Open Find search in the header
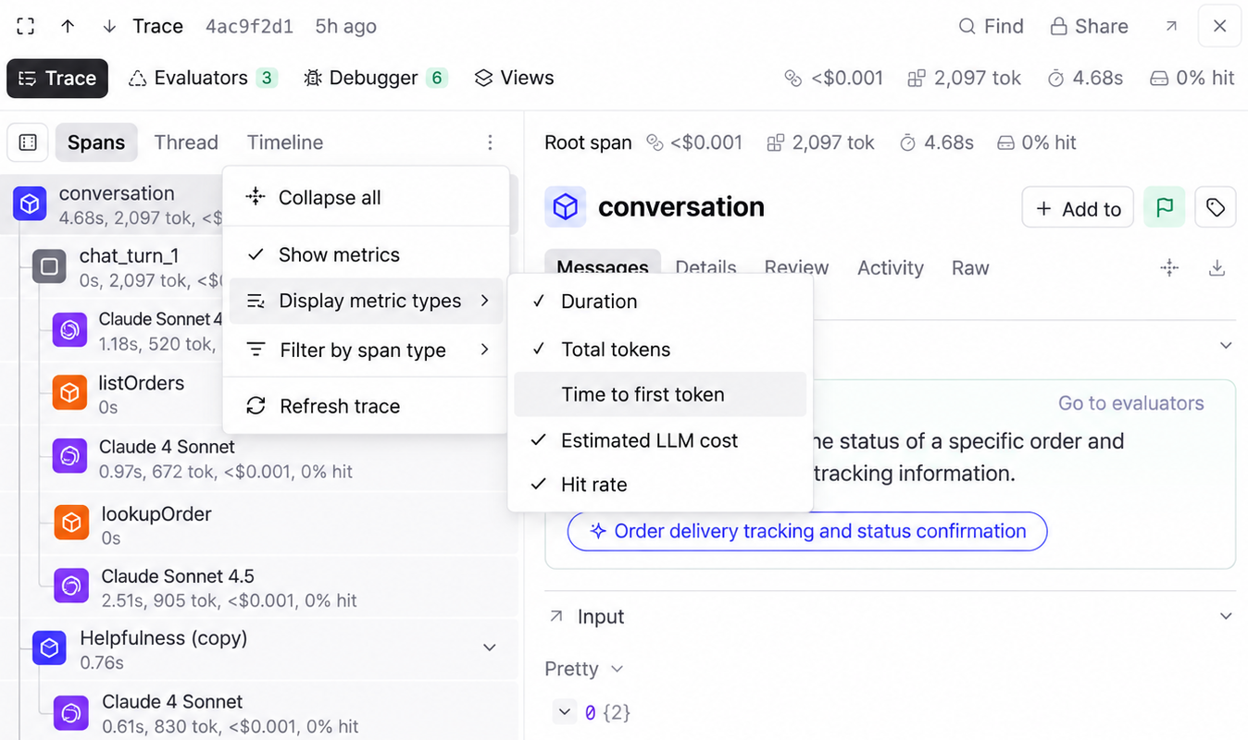Screen dimensions: 1248x740 pyautogui.click(x=991, y=26)
